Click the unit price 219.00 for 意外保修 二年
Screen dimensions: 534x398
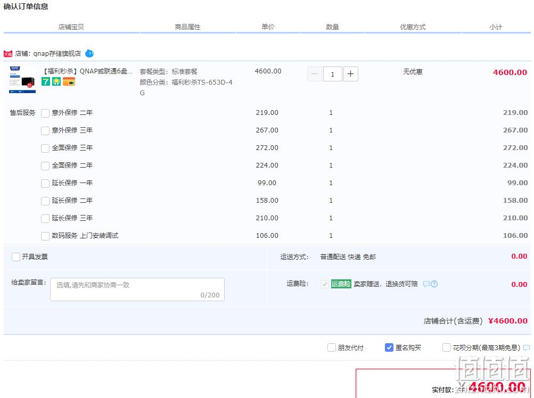coord(267,113)
